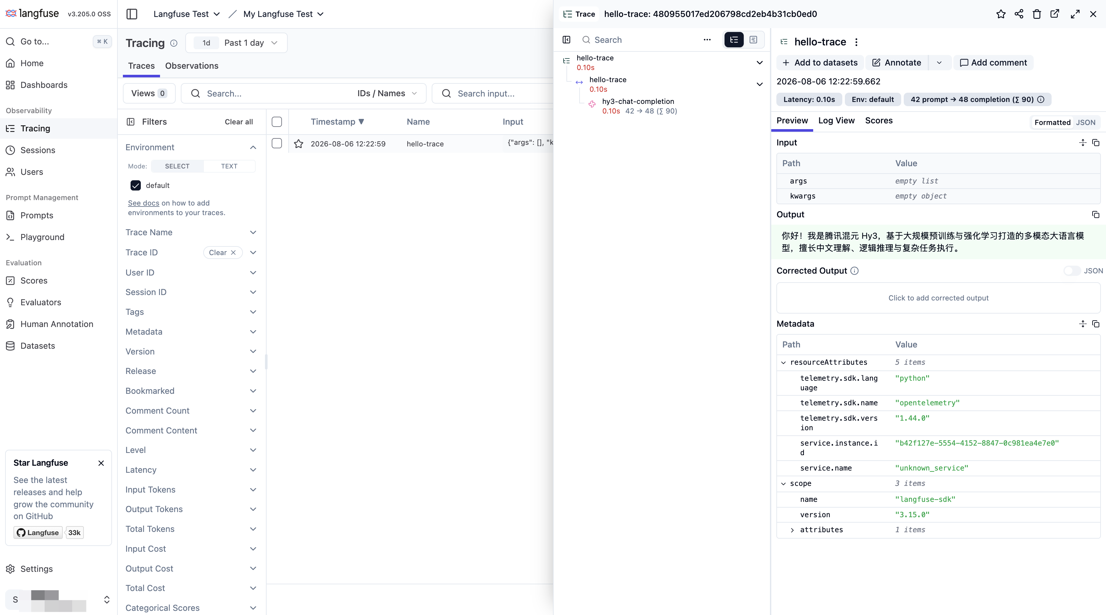Click the Annotate button
Viewport: 1106px width, 615px height.
tap(896, 63)
